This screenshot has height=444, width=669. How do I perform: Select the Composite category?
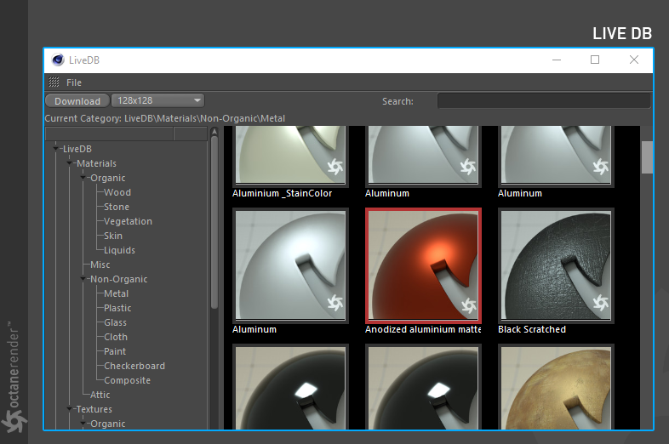click(127, 380)
